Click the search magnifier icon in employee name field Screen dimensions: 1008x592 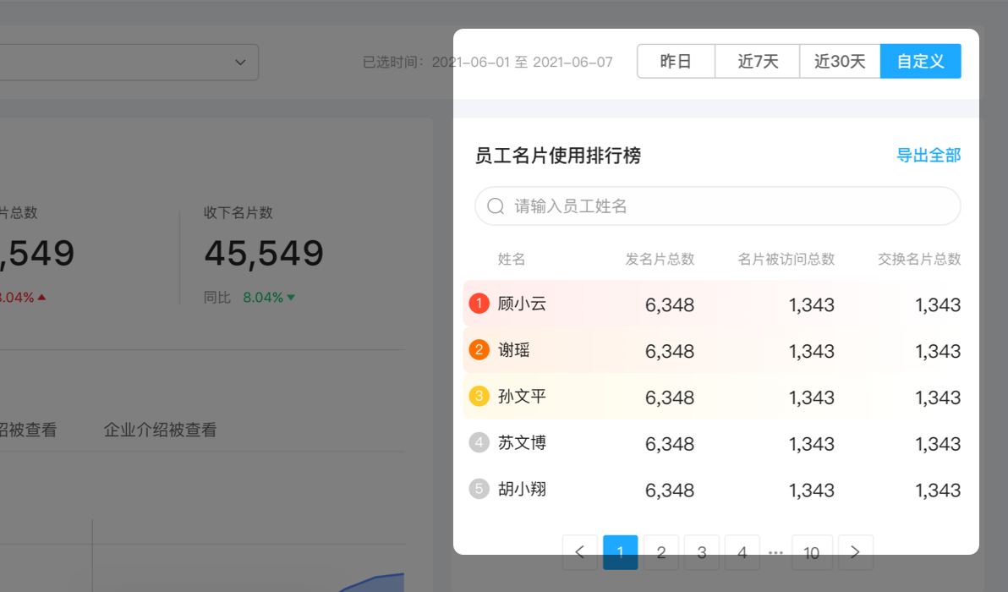(x=496, y=206)
